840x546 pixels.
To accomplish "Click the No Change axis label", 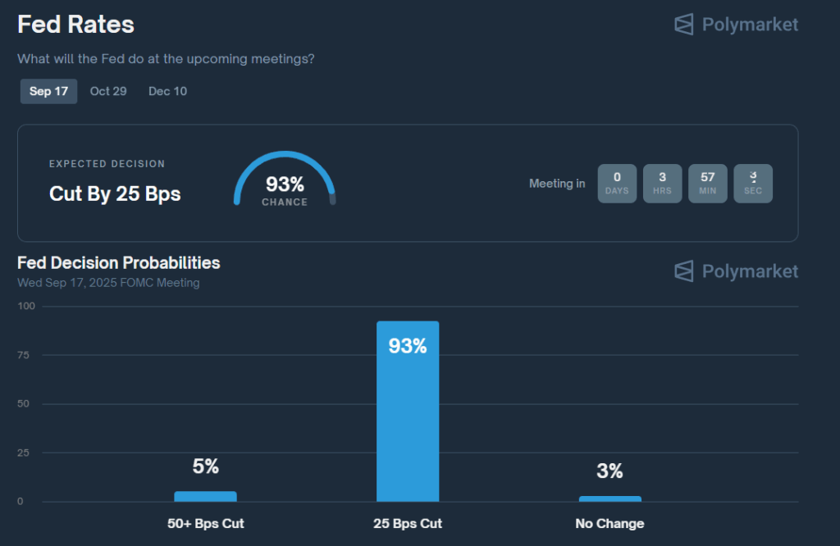I will pos(609,523).
